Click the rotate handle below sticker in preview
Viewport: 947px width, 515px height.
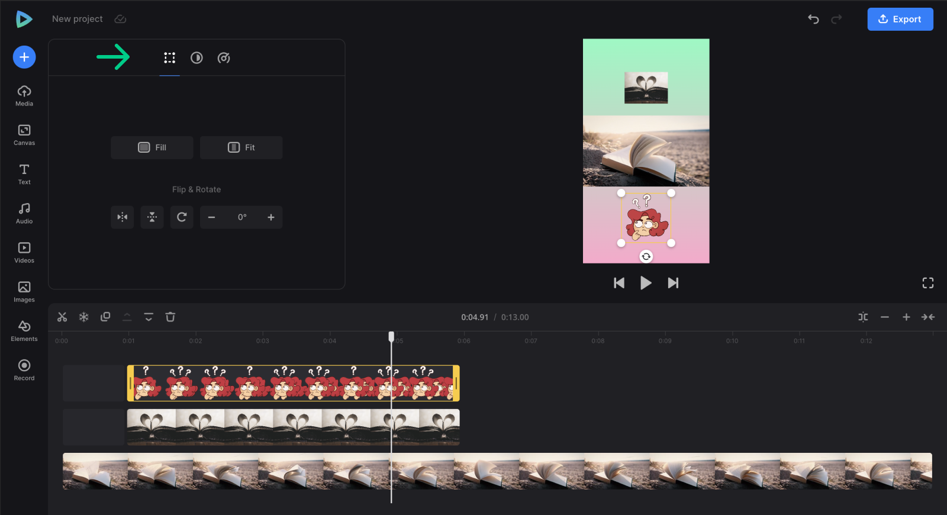[646, 256]
